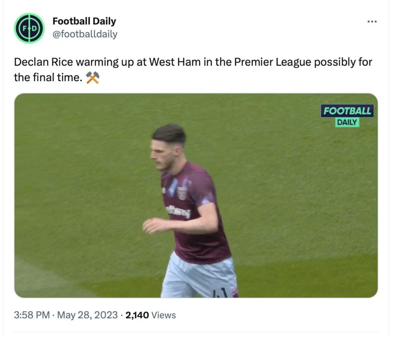Play the Declan Rice warm-up video
The width and height of the screenshot is (398, 337).
196,196
